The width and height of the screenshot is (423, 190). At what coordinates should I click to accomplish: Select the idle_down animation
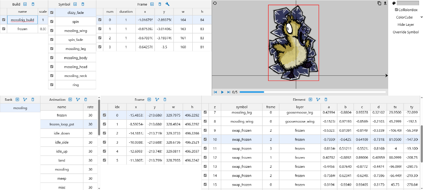pos(62,133)
